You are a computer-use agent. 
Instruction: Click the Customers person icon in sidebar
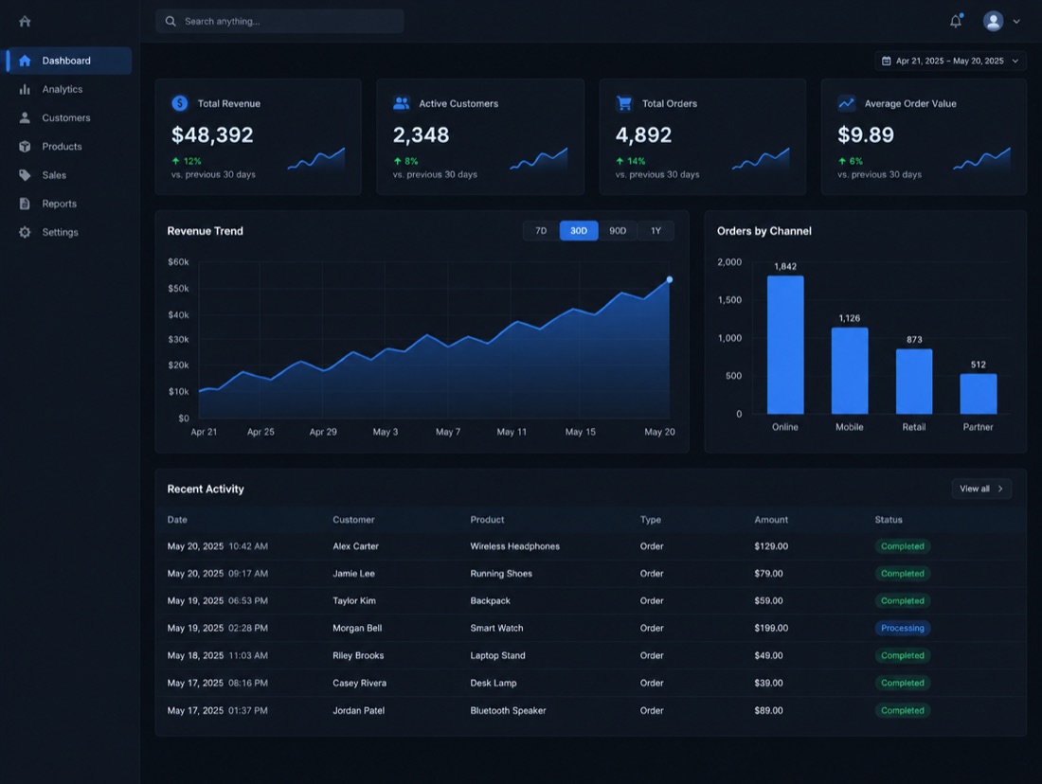pos(25,117)
